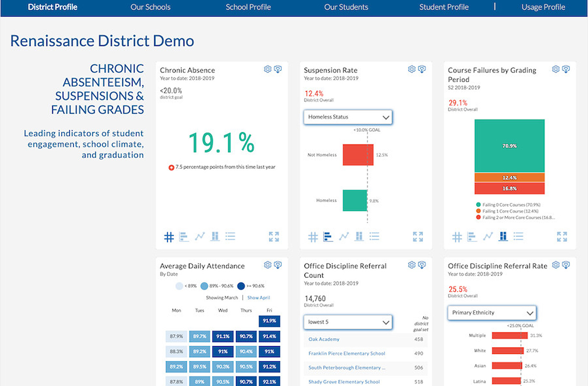Open the Our Schools tab
The width and height of the screenshot is (588, 386).
pos(150,7)
